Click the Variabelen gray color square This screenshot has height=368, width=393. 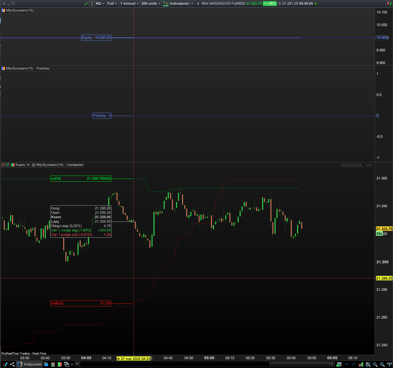click(x=34, y=165)
